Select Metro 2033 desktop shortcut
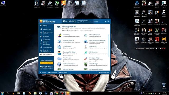The height and width of the screenshot is (95, 169). (164, 31)
